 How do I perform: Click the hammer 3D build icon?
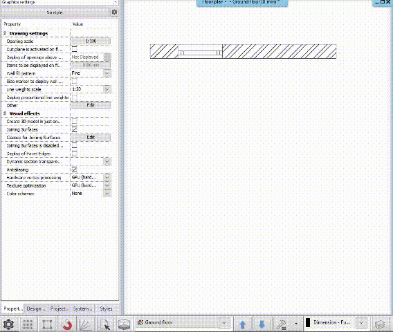pos(281,324)
